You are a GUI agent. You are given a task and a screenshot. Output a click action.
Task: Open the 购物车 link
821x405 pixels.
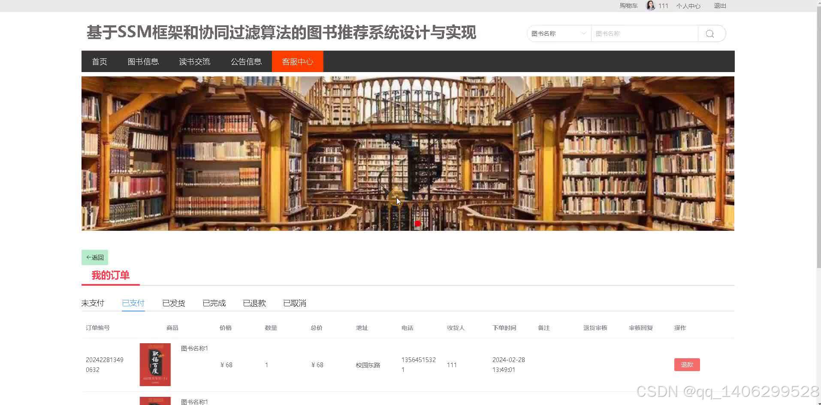coord(628,6)
